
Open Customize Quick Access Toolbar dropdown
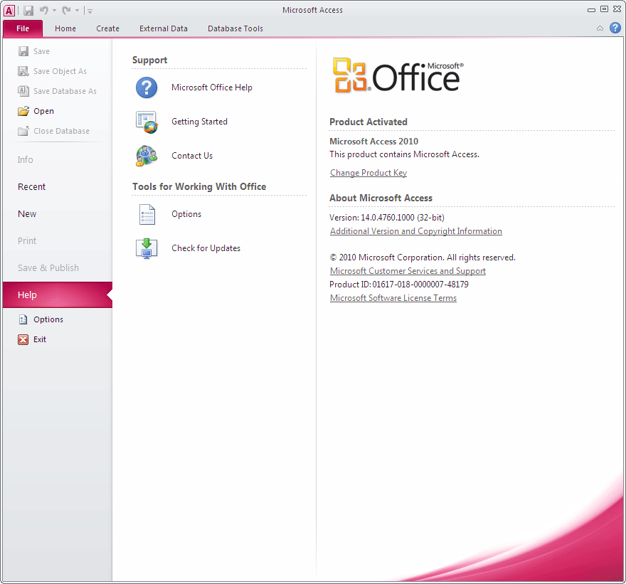click(90, 11)
